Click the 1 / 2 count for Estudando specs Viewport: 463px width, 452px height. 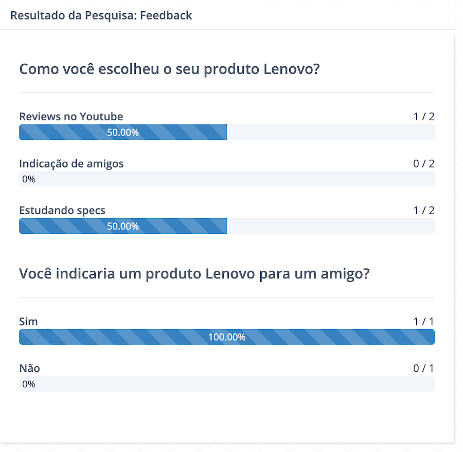tap(424, 211)
